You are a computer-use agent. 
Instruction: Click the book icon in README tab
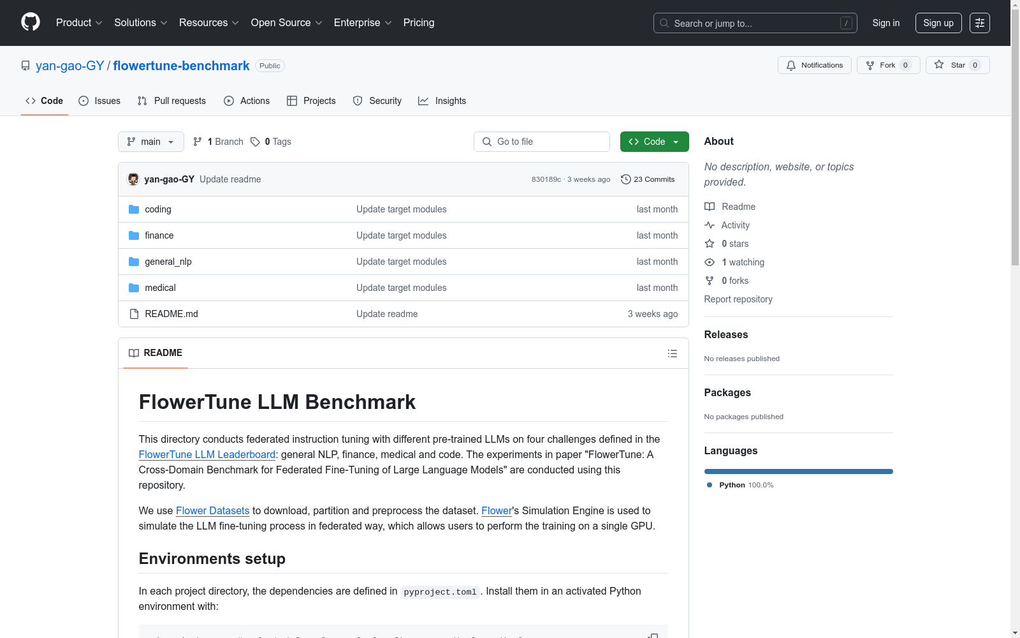point(134,353)
